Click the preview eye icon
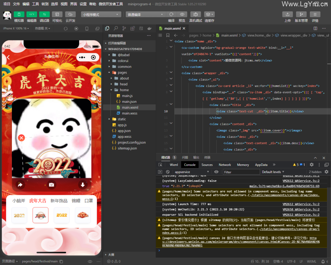Viewport: 331px width, 265px height. 182,14
